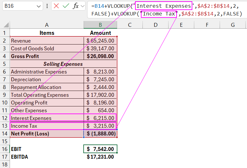
Task: Select the 'Cost of Goods Sold' cell
Action: tap(47, 48)
